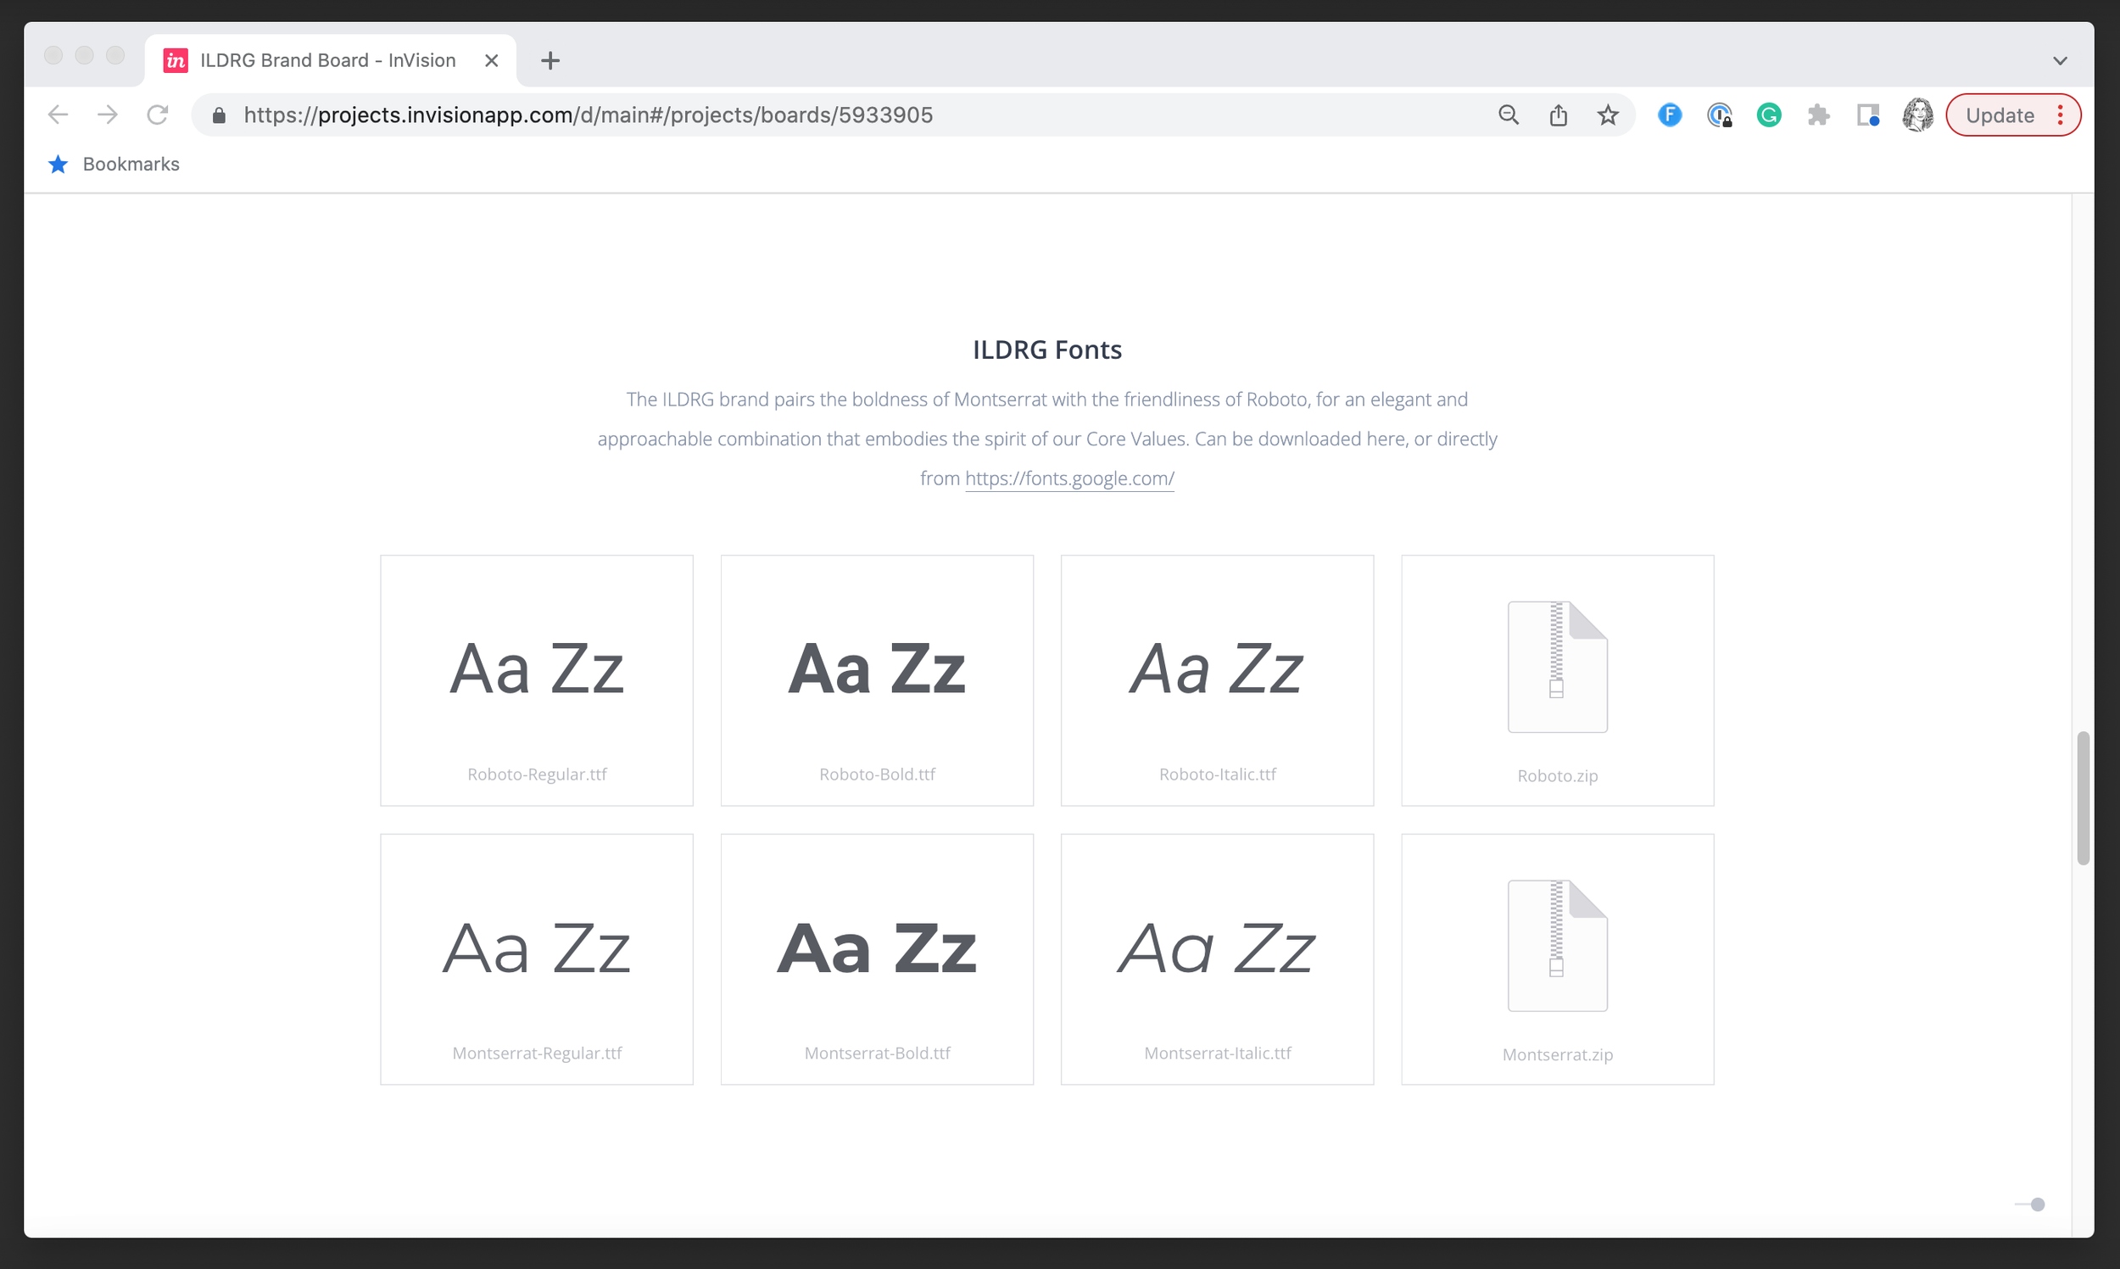Bookmark this page with the star icon
Screen dimensions: 2120x1269
1608,115
